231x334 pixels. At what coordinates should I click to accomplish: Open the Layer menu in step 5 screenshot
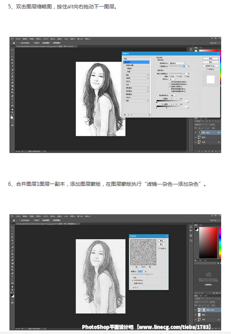coord(38,39)
